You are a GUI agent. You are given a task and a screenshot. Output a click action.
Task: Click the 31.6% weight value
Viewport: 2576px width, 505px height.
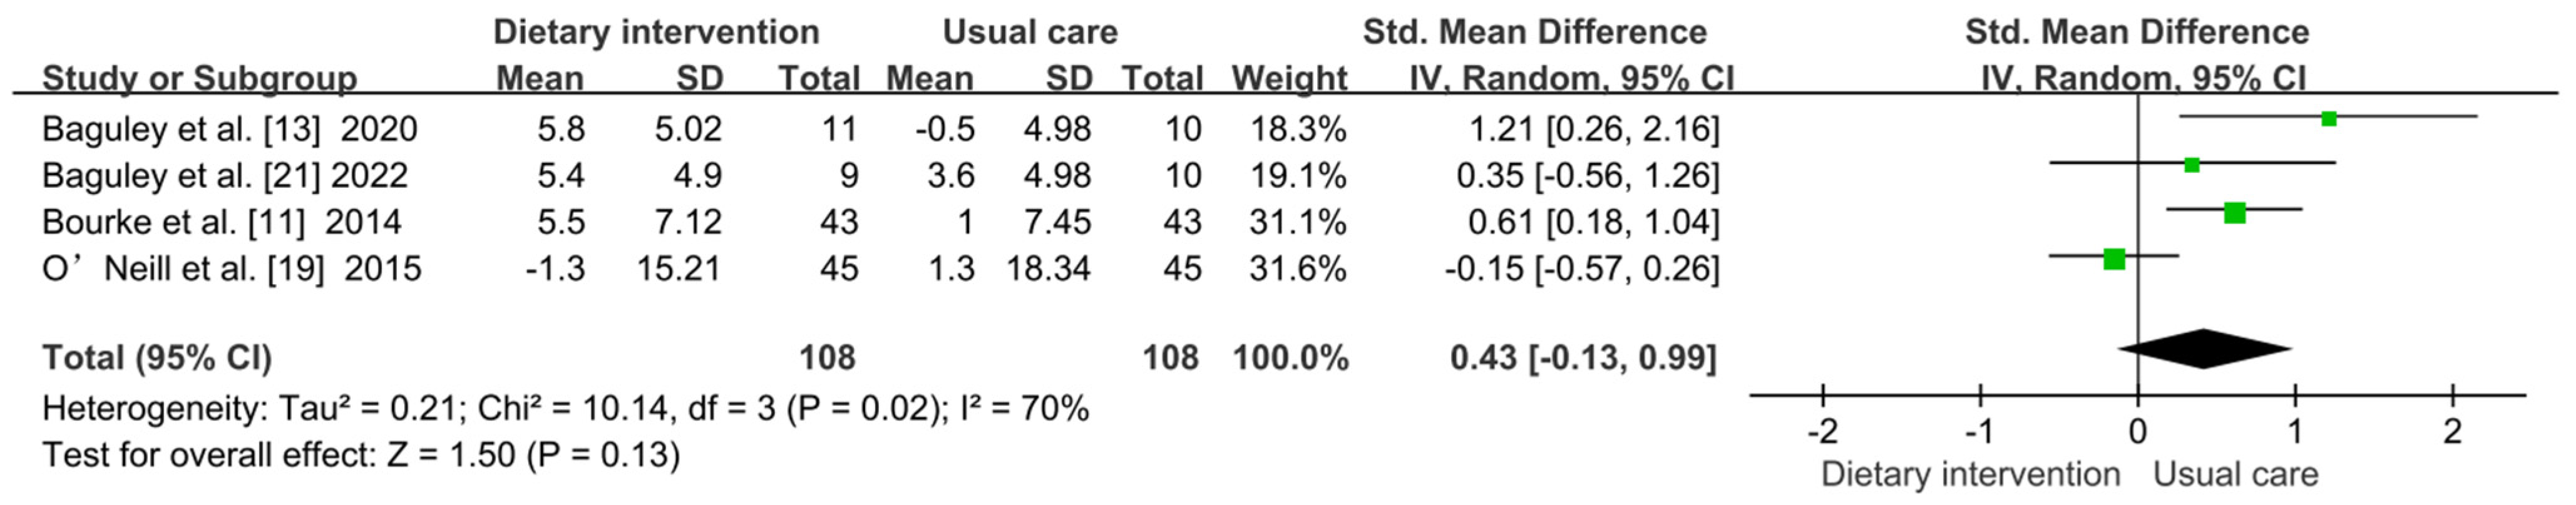(1298, 269)
